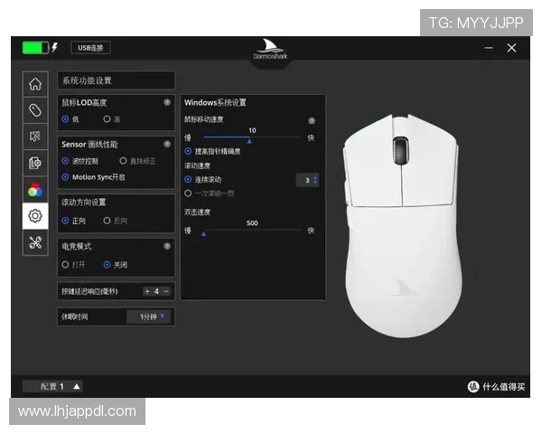Viewport: 542px width, 434px height.
Task: Select 直线修正 sensor option
Action: 123,161
